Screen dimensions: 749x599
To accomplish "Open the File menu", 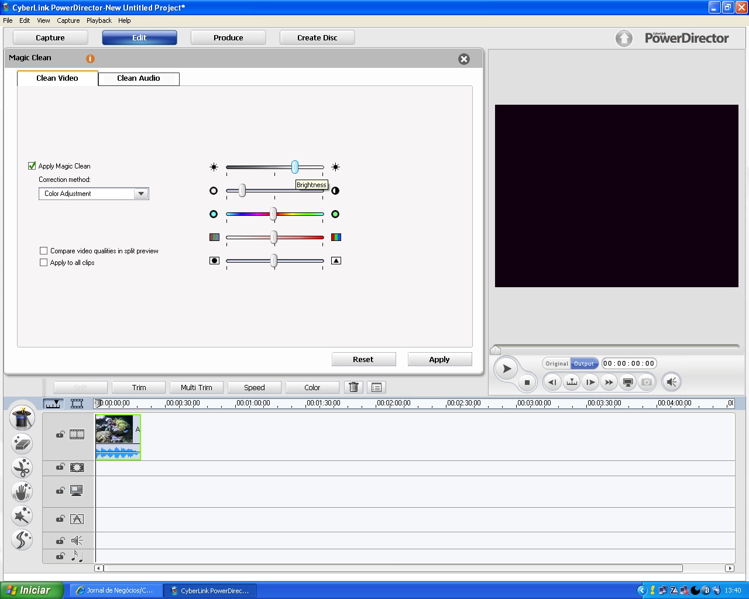I will (x=8, y=20).
